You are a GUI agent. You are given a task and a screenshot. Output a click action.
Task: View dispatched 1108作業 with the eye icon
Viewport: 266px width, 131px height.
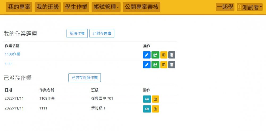click(147, 99)
